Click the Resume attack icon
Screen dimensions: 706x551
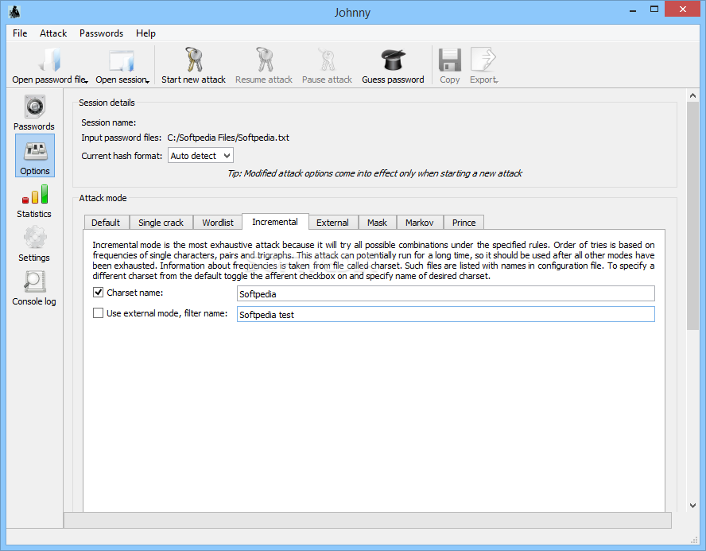coord(264,60)
